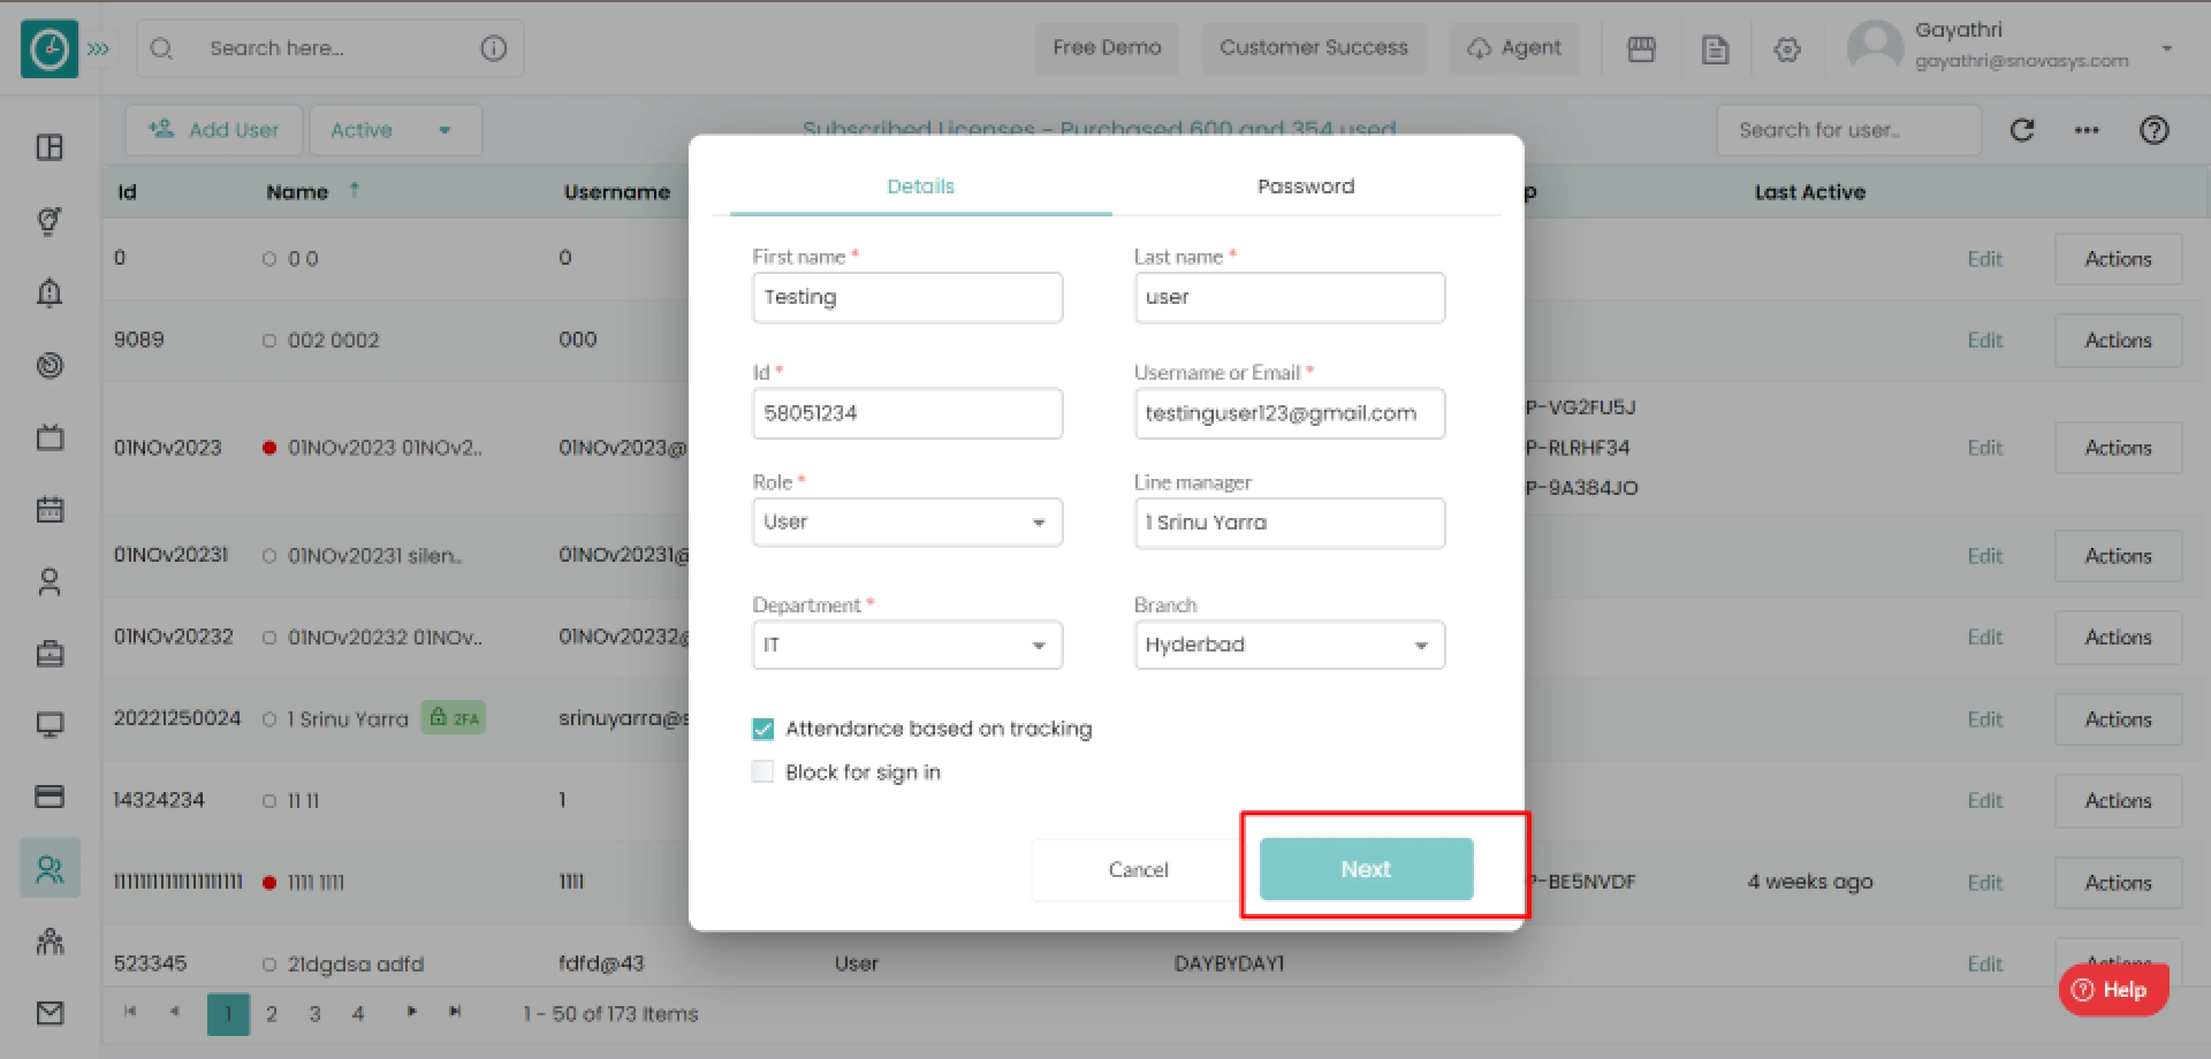
Task: Click the Next button to proceed
Action: 1363,868
